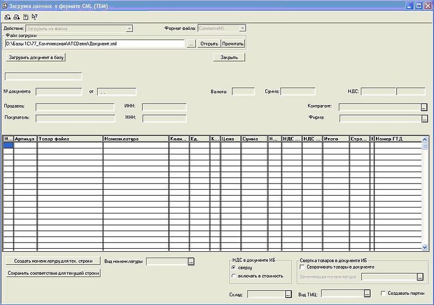Open Контрагент selection ellipsis button
Image resolution: width=434 pixels, height=305 pixels.
(x=424, y=107)
